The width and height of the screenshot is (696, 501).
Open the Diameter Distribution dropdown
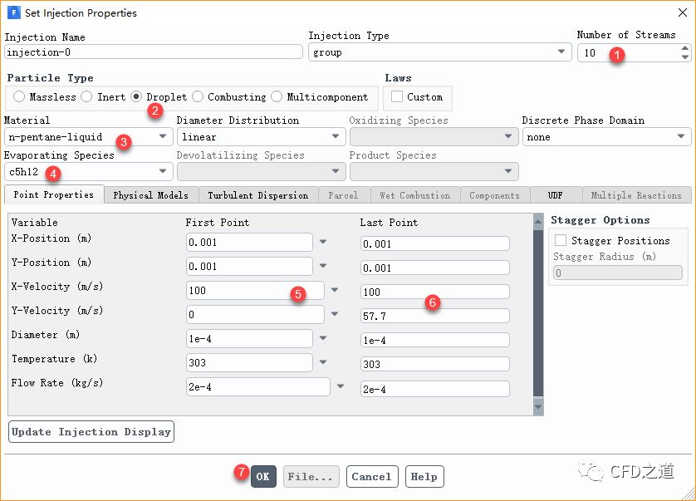(x=261, y=137)
